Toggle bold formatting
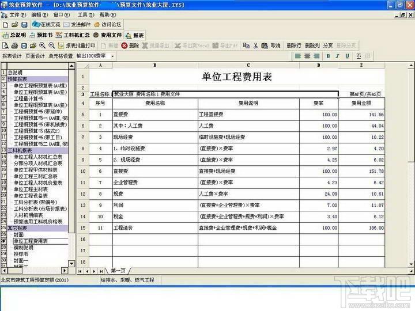415x311 pixels. pyautogui.click(x=328, y=56)
